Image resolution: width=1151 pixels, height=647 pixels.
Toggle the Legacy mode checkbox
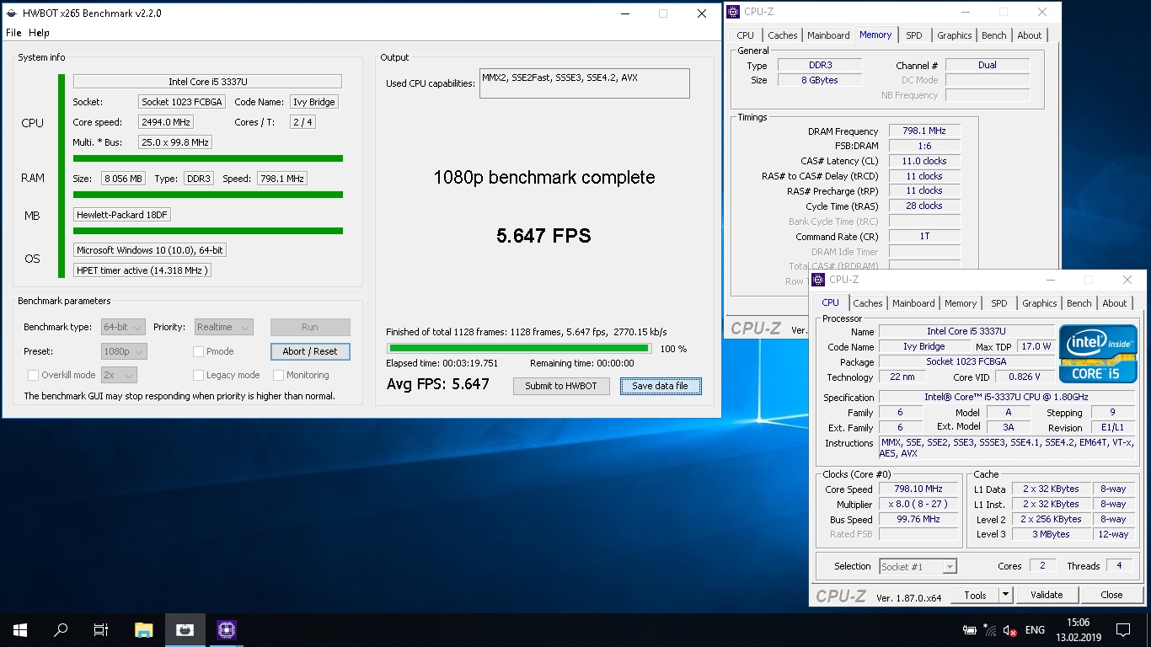[x=198, y=375]
